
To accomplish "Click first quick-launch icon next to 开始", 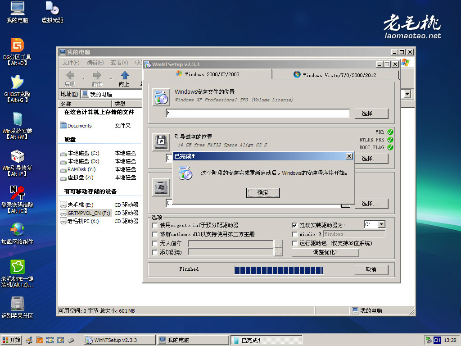I will click(29, 340).
